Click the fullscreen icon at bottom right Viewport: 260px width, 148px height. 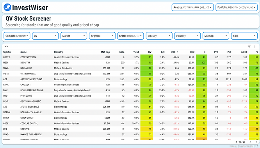[x=256, y=146]
